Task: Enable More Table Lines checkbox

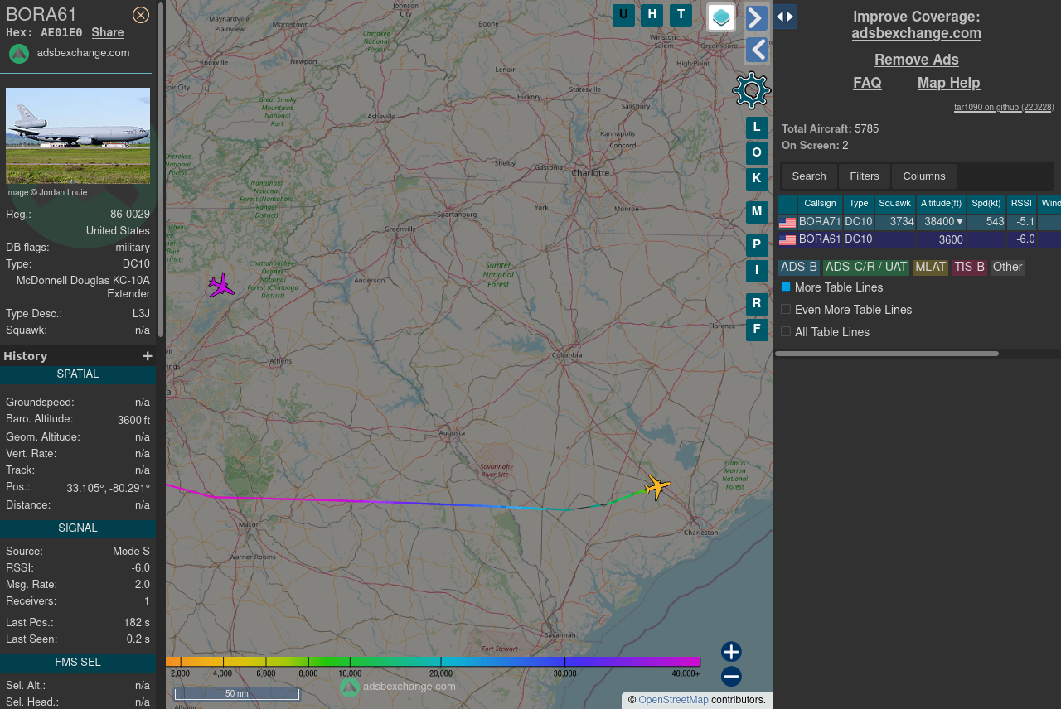Action: [786, 287]
